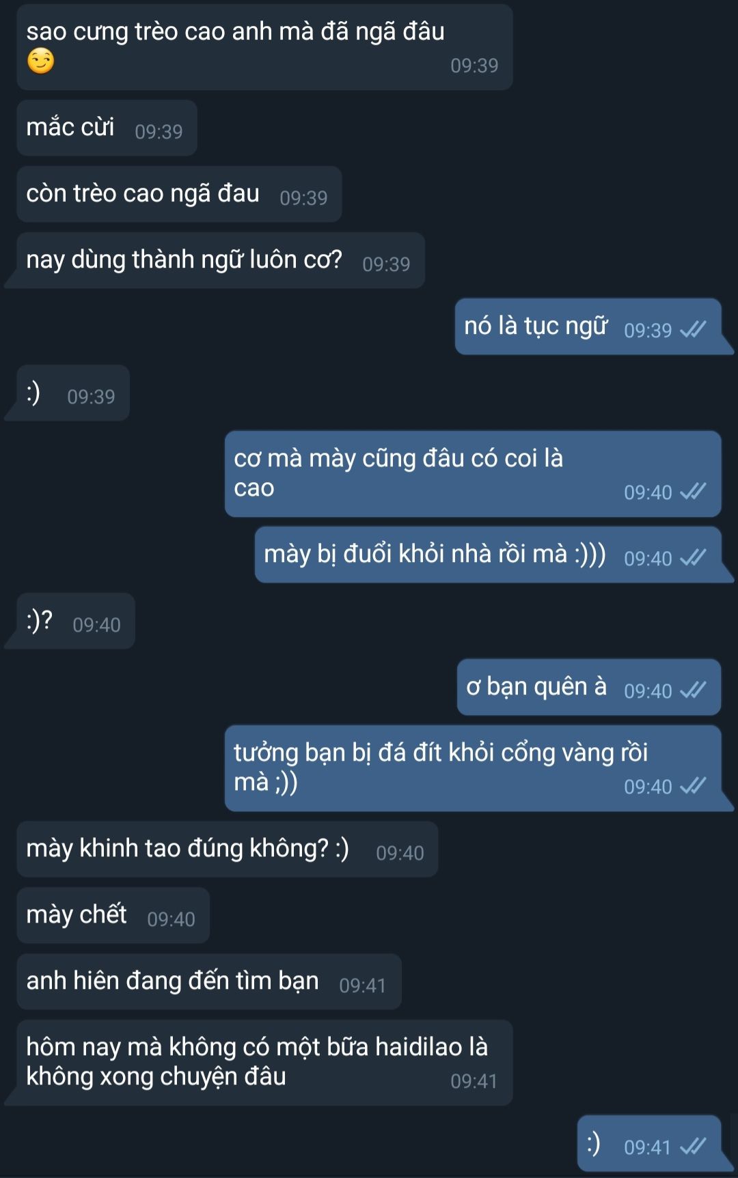Tap read checkmarks on "nó là tục ngữ"
Image resolution: width=738 pixels, height=1178 pixels.
693,330
